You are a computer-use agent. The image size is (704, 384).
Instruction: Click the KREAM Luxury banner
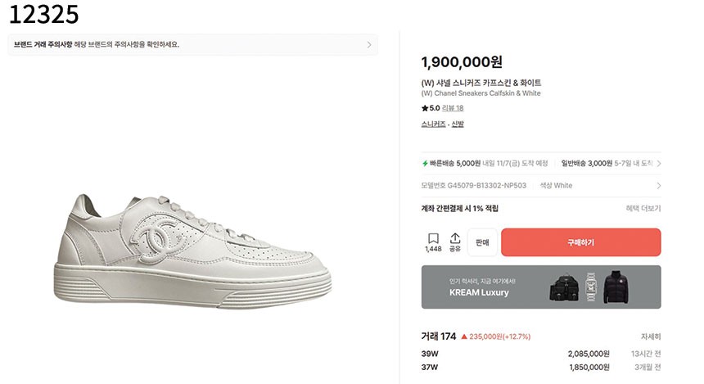coord(540,287)
